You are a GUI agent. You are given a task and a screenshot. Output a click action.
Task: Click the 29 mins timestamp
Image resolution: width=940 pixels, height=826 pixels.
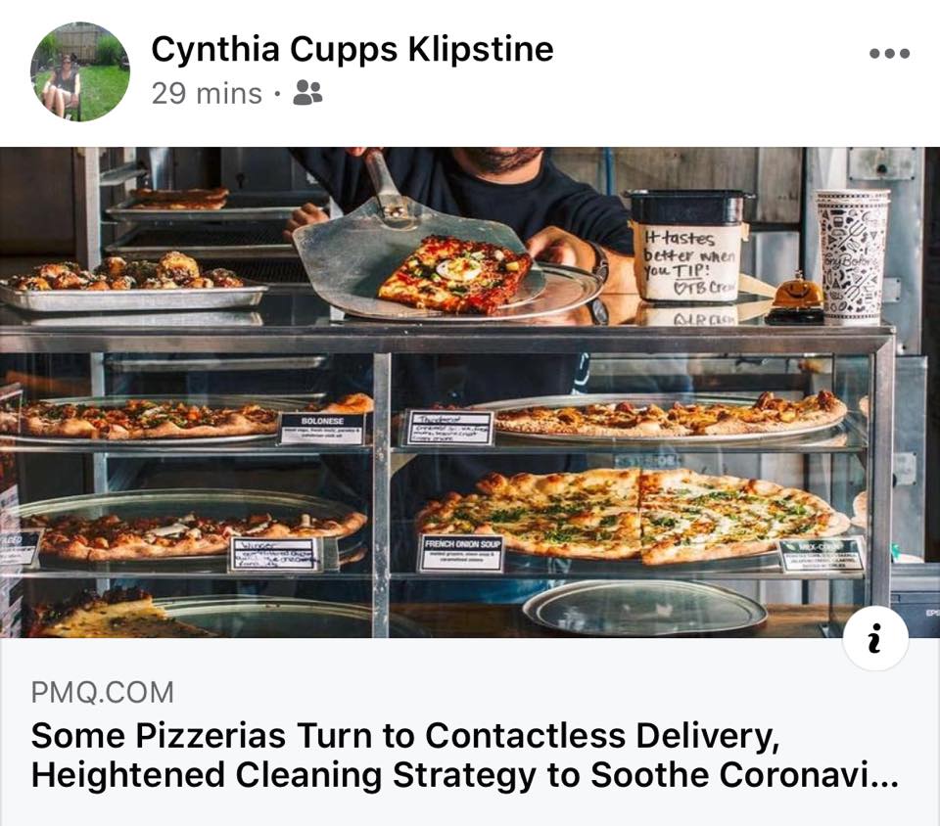pos(207,93)
